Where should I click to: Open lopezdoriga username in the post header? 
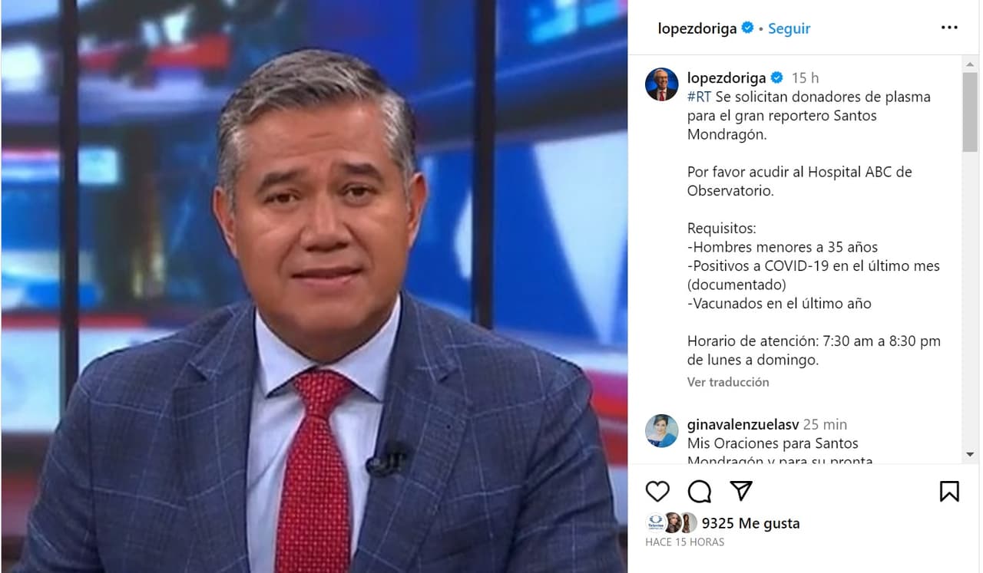click(x=697, y=28)
